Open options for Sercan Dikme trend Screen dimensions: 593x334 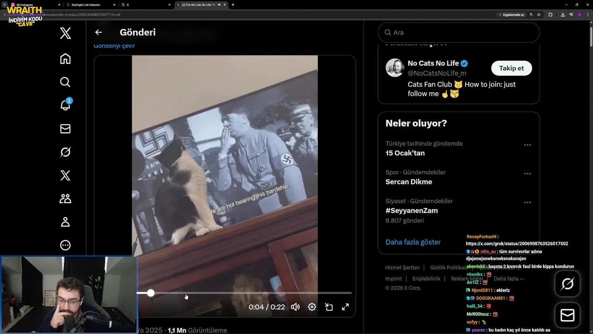coord(527,174)
